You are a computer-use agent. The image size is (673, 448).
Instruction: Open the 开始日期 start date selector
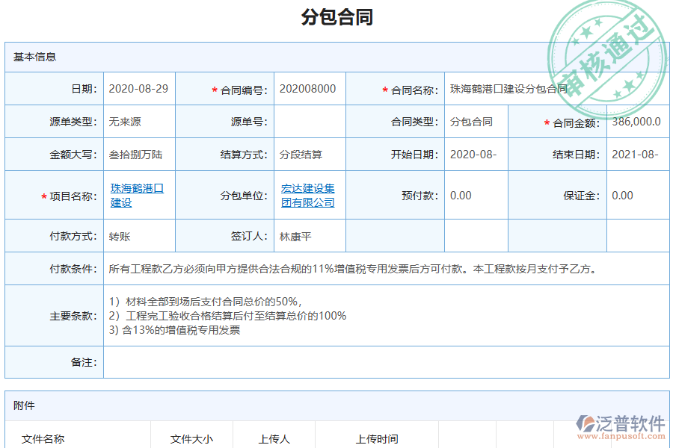[476, 155]
